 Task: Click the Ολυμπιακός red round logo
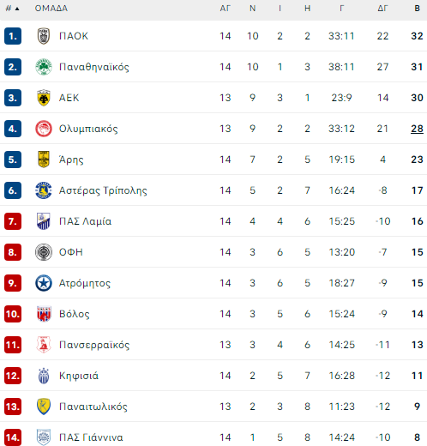[x=44, y=129]
